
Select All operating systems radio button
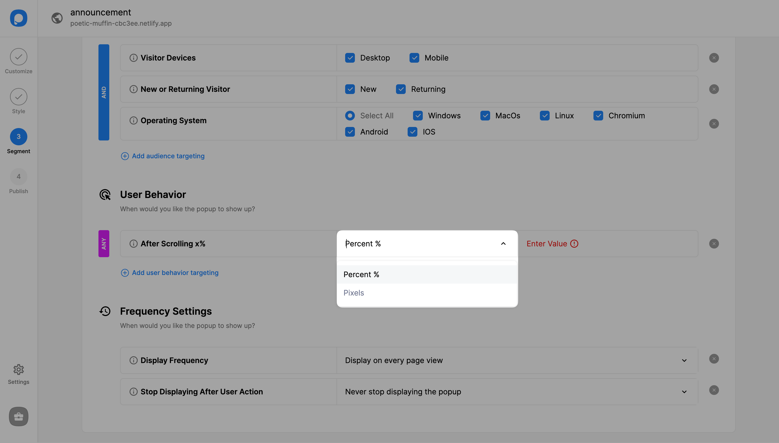point(350,115)
